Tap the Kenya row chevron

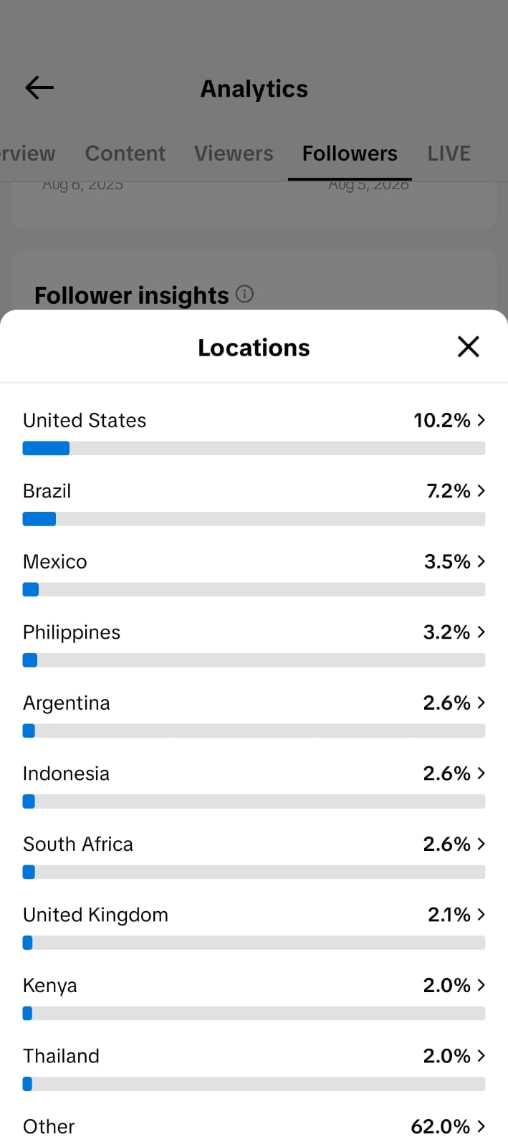[x=481, y=985]
